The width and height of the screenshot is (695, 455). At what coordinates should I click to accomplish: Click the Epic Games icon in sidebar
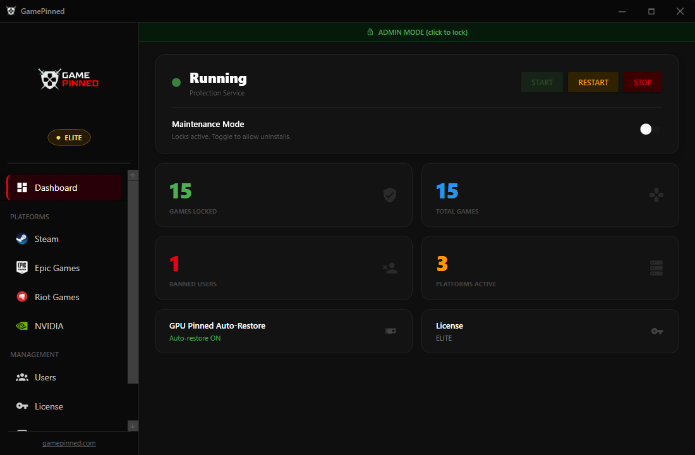22,268
